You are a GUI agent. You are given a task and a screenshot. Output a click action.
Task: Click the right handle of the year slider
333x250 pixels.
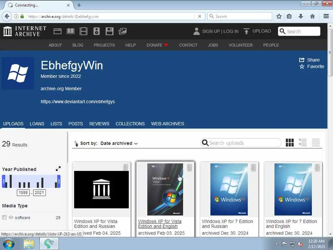pyautogui.click(x=59, y=181)
